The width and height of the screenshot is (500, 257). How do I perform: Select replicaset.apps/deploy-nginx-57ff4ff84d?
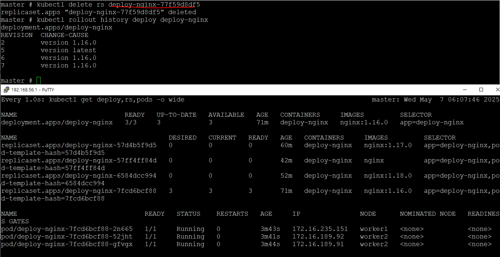[x=79, y=160]
